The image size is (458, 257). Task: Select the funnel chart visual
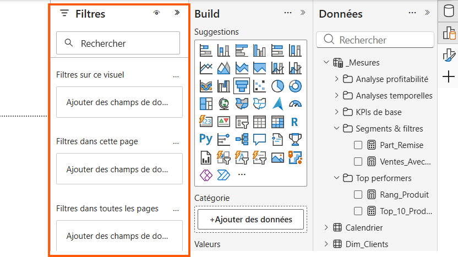click(x=242, y=86)
